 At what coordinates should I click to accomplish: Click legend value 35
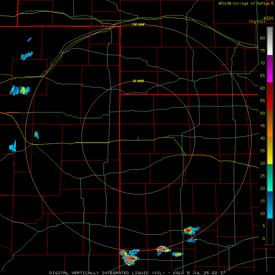pos(262,151)
